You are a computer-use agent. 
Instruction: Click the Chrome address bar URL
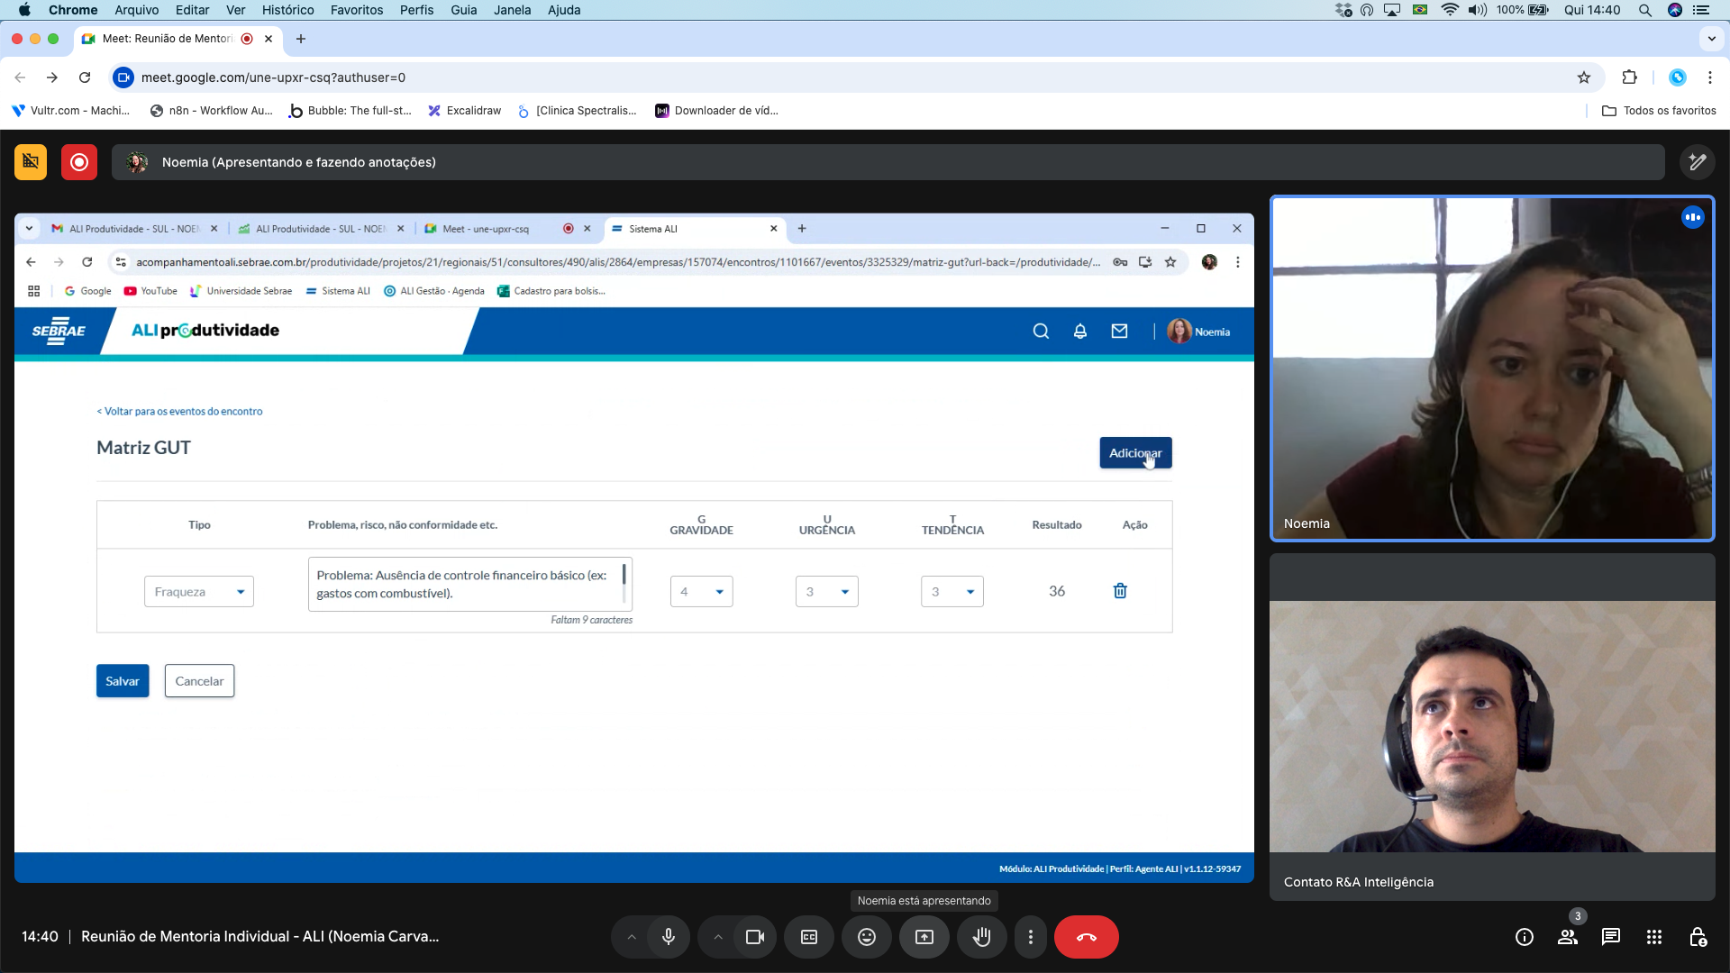pos(273,77)
